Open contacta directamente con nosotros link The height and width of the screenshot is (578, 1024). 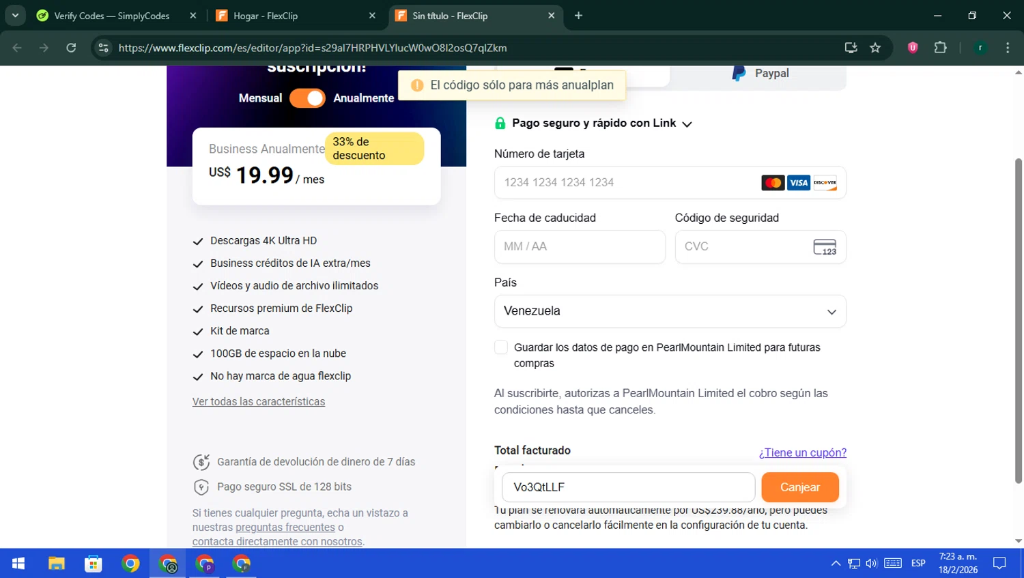point(277,541)
